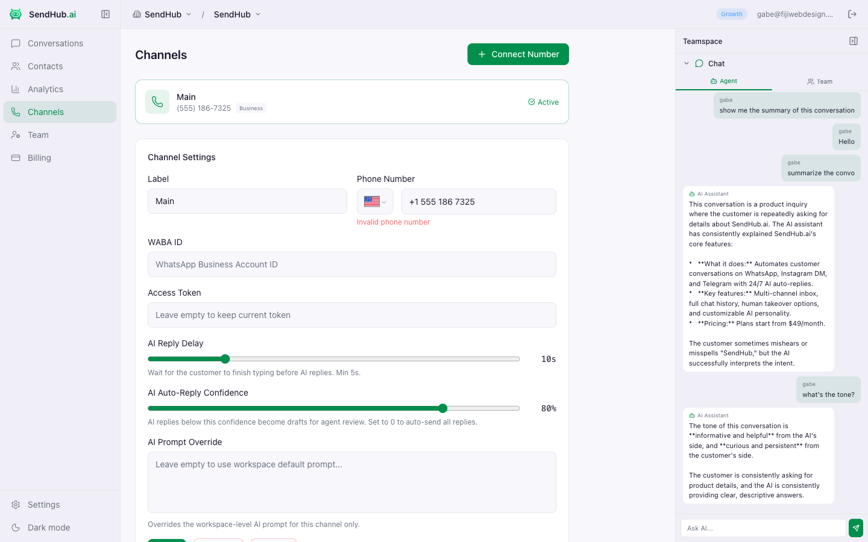Click the "show me the summary" chat message
The image size is (868, 542).
pos(787,105)
